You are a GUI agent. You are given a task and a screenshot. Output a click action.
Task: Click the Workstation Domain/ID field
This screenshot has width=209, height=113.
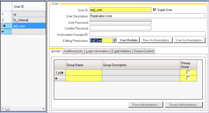[x=147, y=34]
